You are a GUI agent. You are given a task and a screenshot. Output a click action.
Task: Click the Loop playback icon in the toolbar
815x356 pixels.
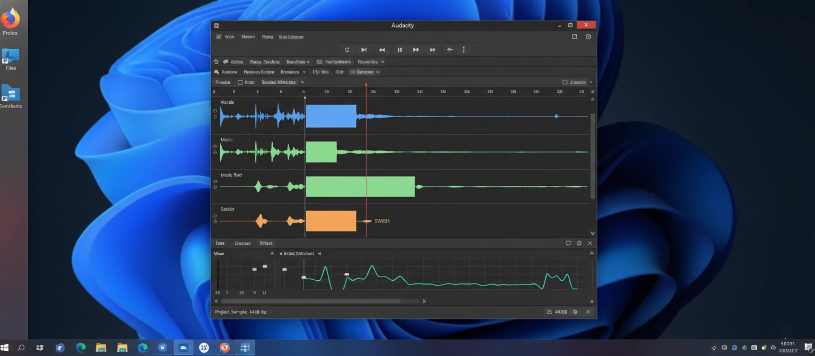pos(347,49)
